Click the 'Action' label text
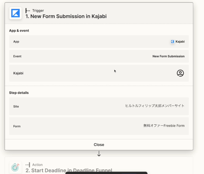Viewport: 204px width, 174px height. tap(37, 165)
